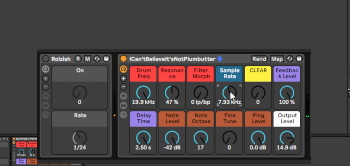
Task: Click the Rolzish rack title
Action: pyautogui.click(x=61, y=59)
